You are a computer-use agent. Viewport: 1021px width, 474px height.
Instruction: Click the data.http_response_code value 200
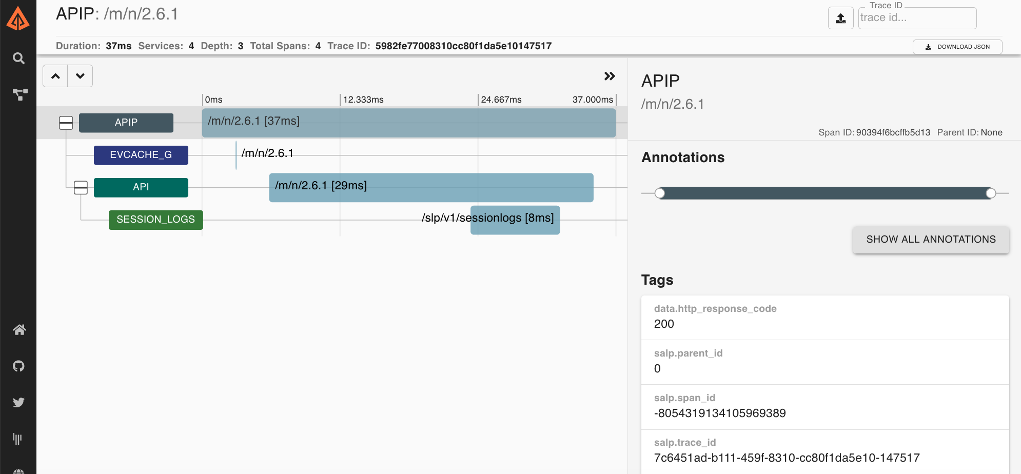point(664,324)
